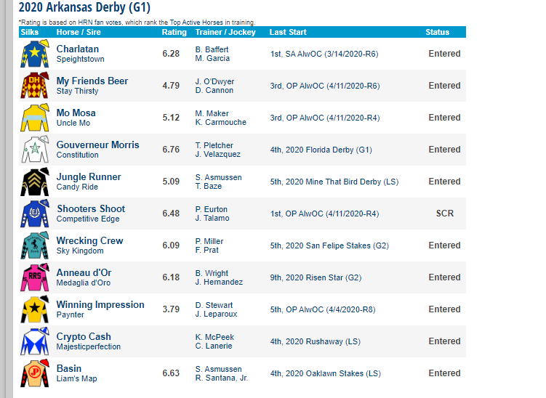Click the Rating column header
This screenshot has width=546, height=398.
click(174, 33)
